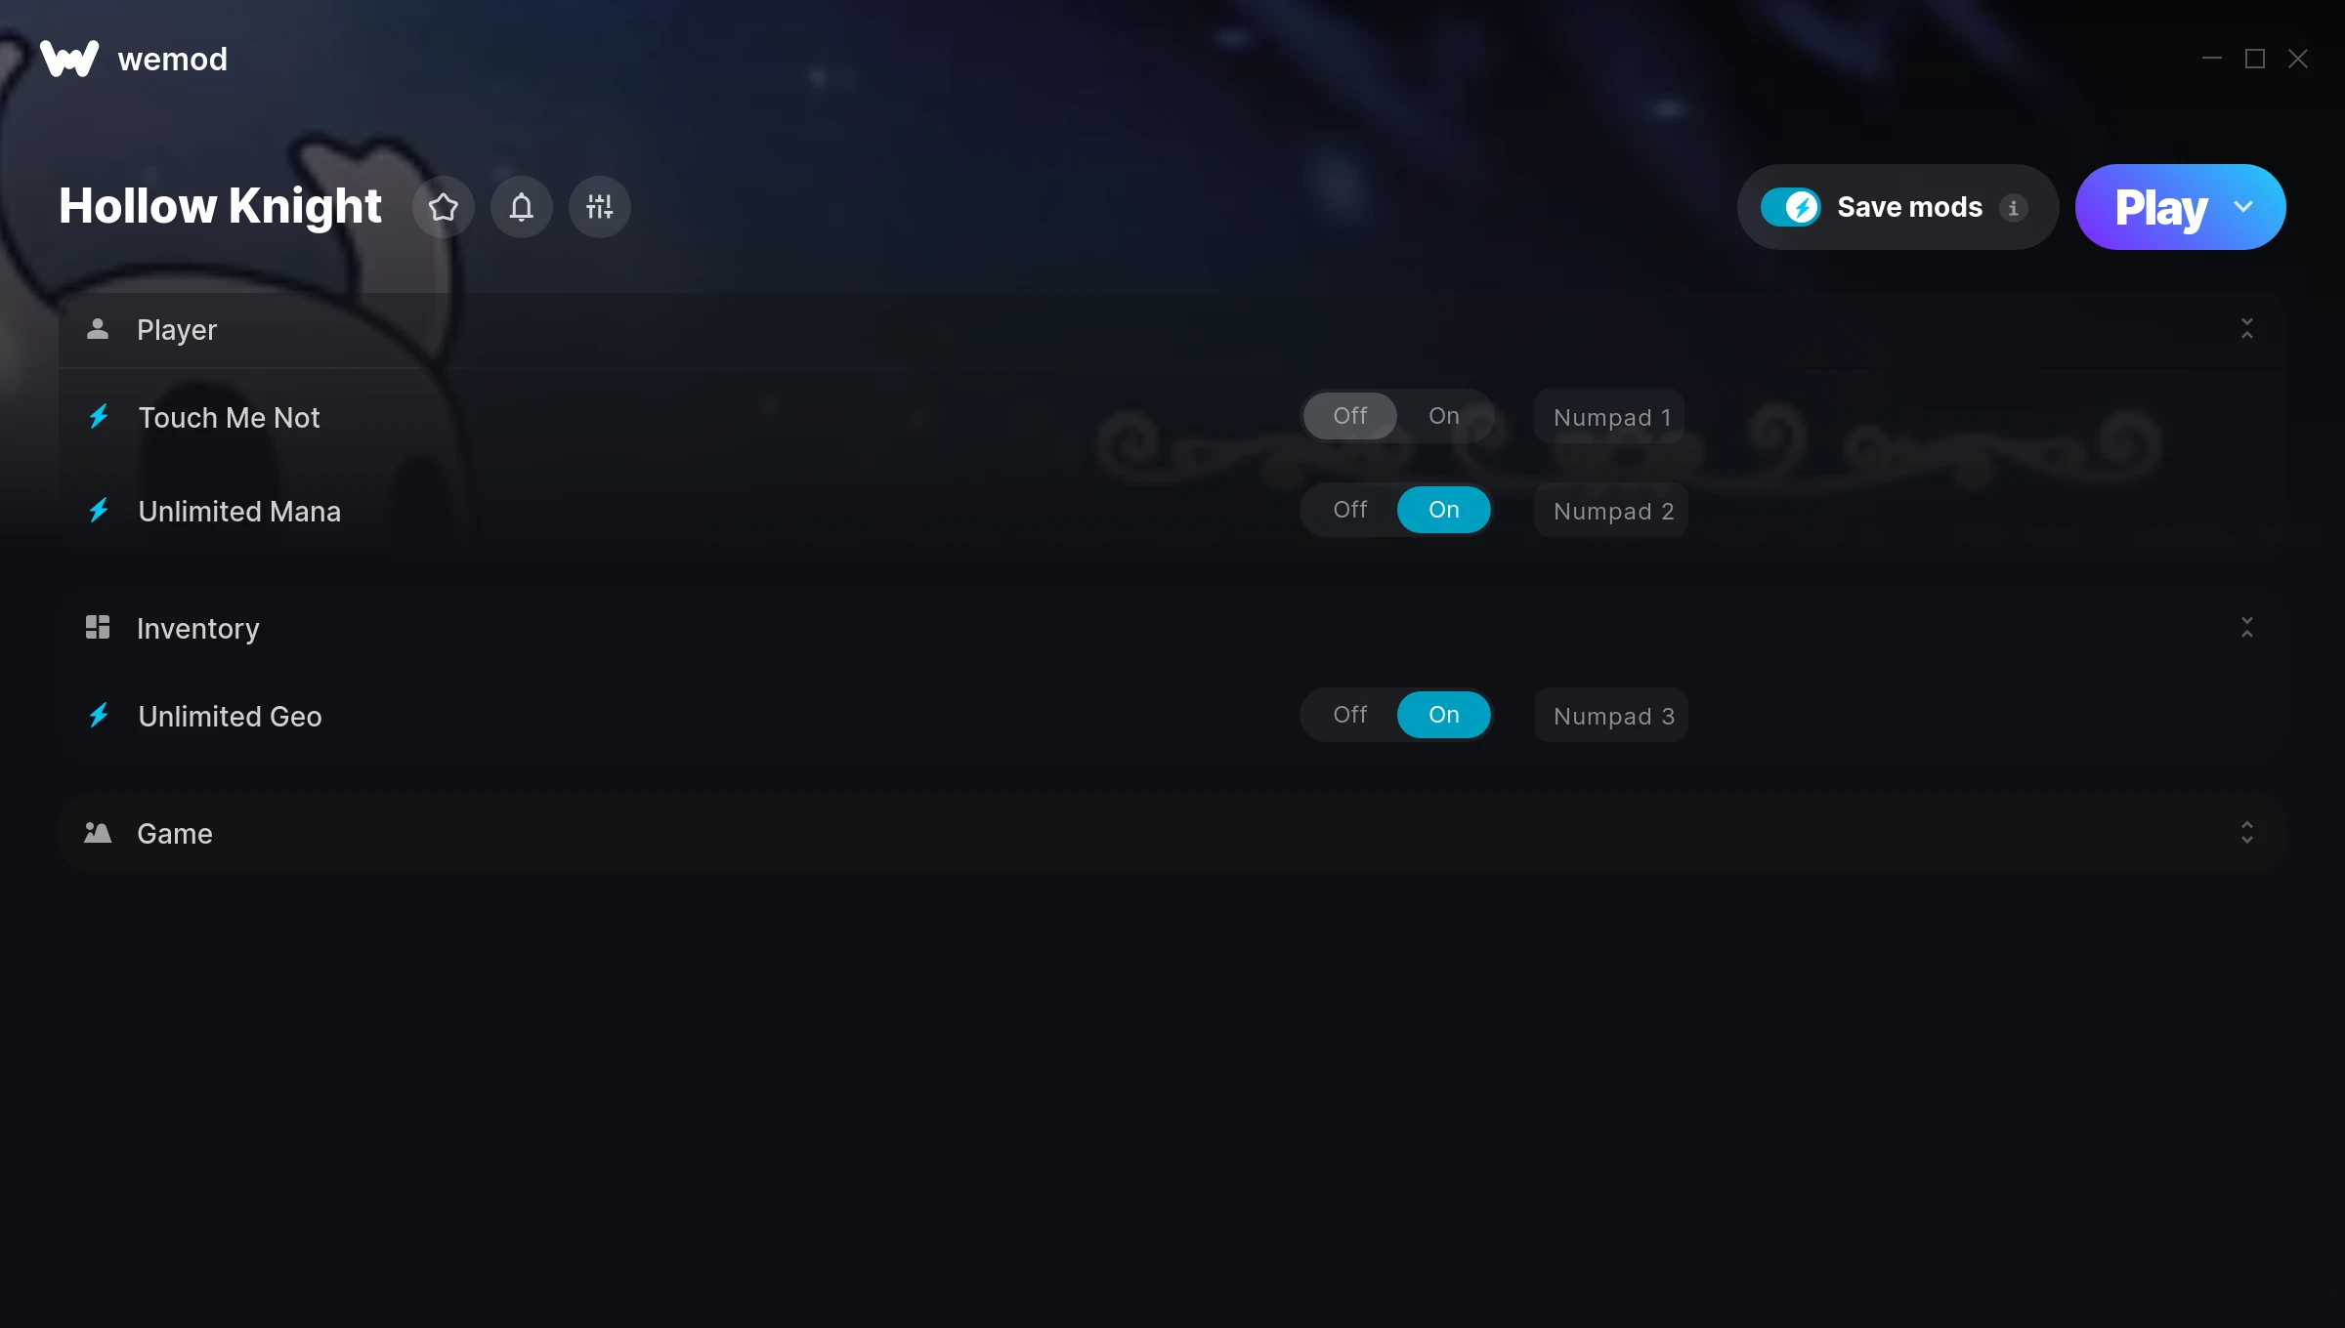
Task: Open notifications bell for Hollow Knight
Action: [522, 207]
